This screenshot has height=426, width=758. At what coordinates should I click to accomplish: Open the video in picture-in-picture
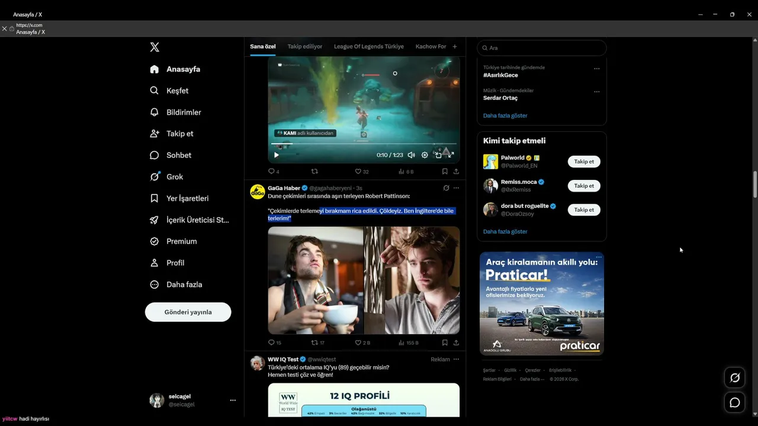click(438, 155)
